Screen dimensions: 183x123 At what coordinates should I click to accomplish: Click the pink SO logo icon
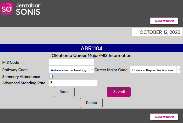(x=6, y=9)
